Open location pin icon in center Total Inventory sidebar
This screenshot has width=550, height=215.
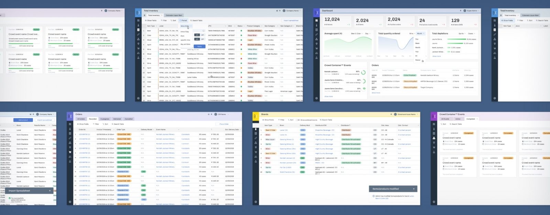138,44
